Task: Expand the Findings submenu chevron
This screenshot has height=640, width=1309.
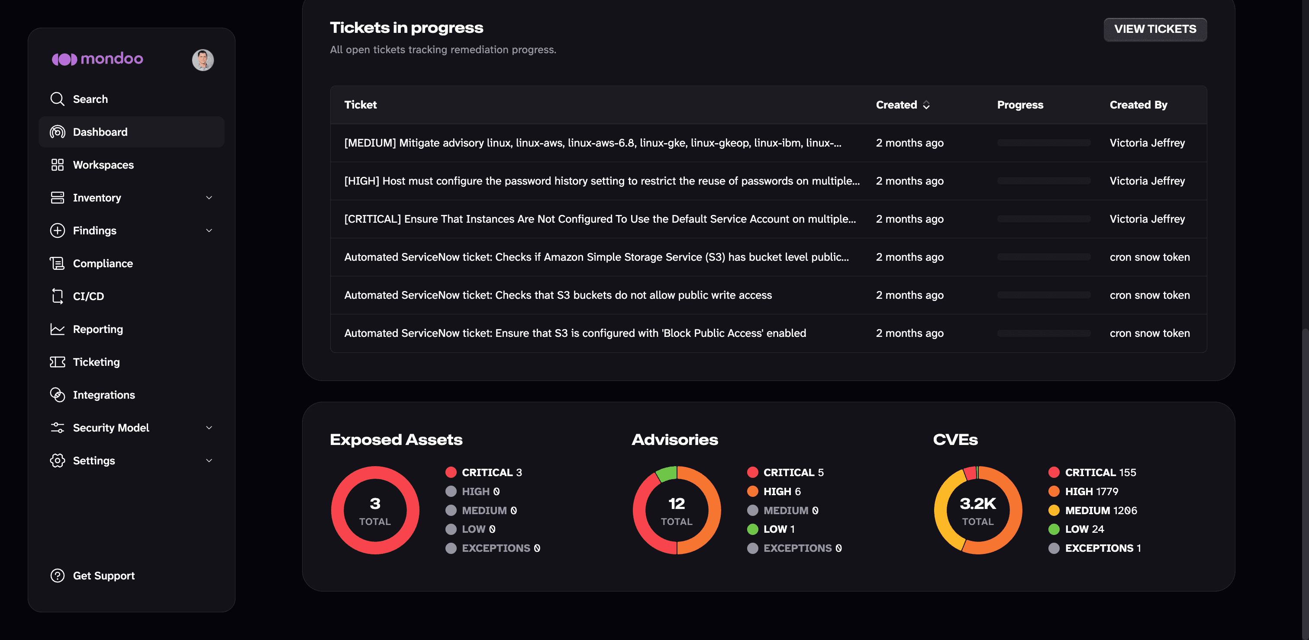Action: tap(209, 230)
